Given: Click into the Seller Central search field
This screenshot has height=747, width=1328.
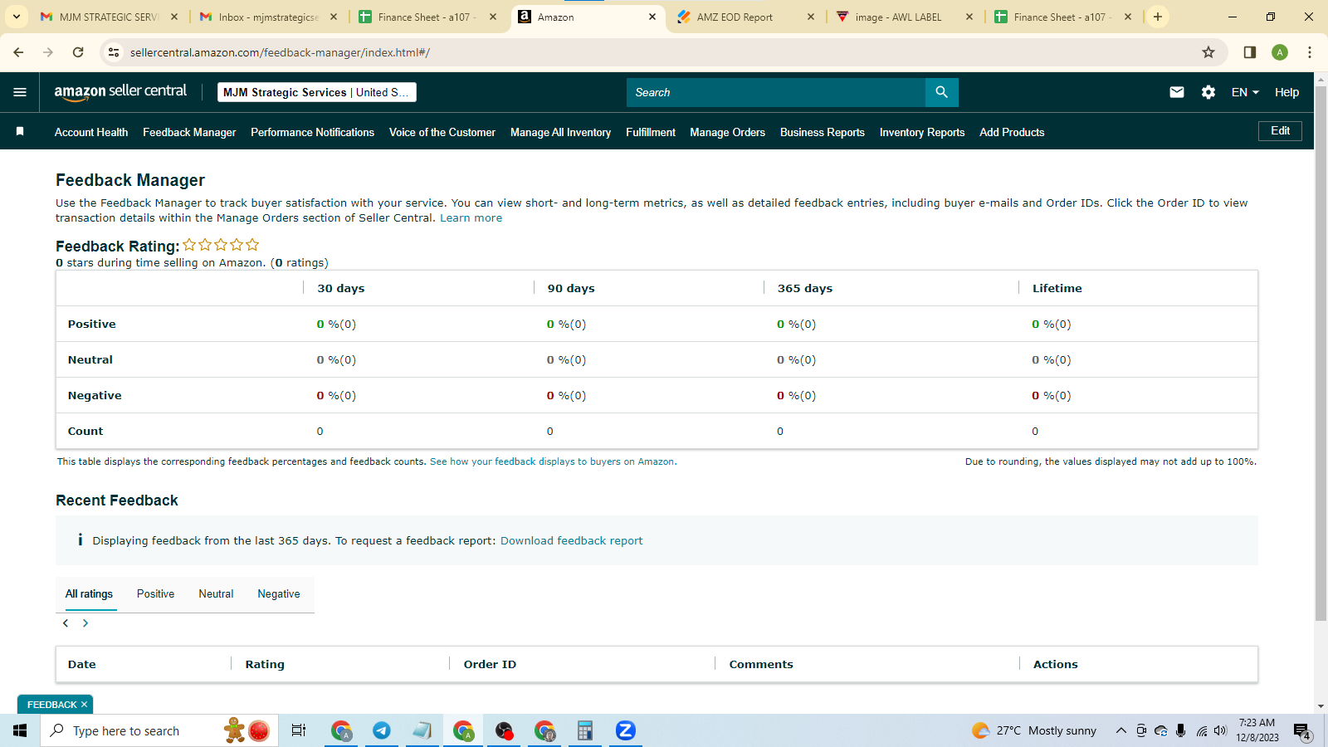Looking at the screenshot, I should [776, 92].
